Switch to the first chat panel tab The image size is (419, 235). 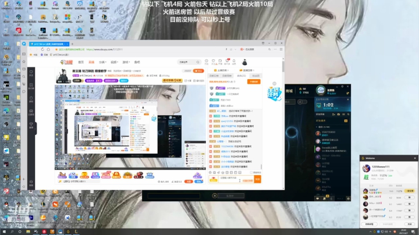pyautogui.click(x=215, y=76)
